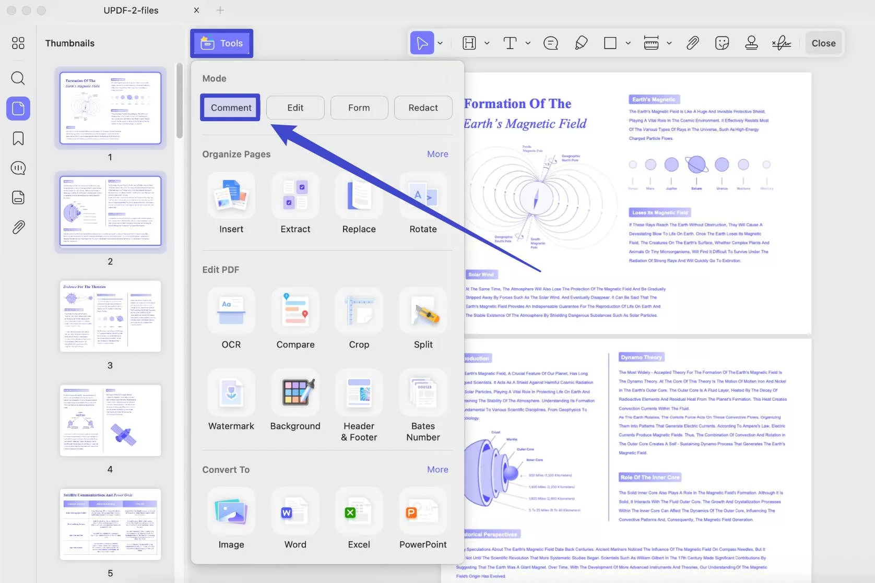Open the Tools menu button
This screenshot has height=583, width=875.
tap(222, 43)
